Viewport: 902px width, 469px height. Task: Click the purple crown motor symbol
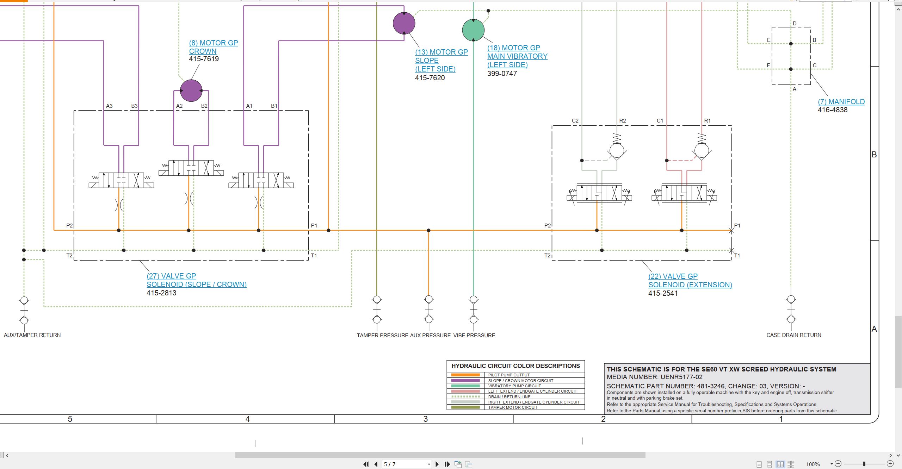(191, 90)
